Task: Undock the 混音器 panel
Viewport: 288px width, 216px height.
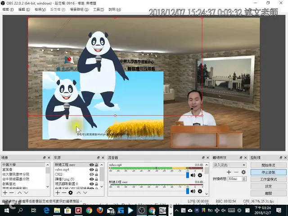Action: tap(203, 157)
